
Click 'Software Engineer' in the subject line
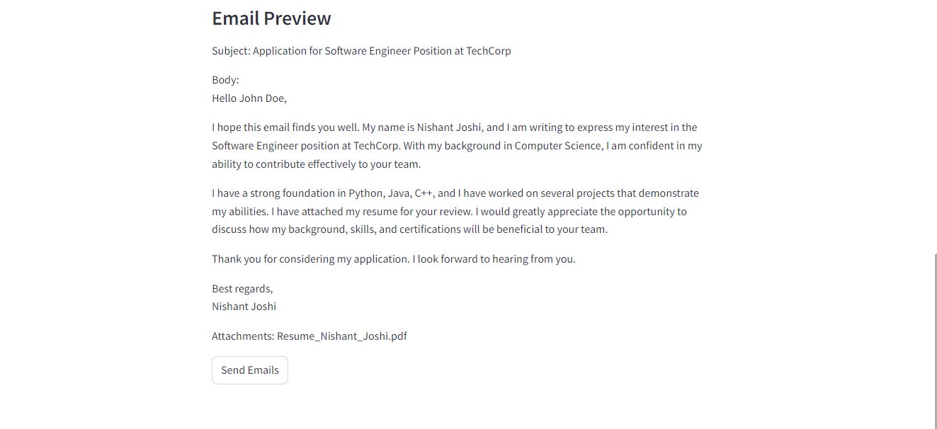(x=369, y=51)
